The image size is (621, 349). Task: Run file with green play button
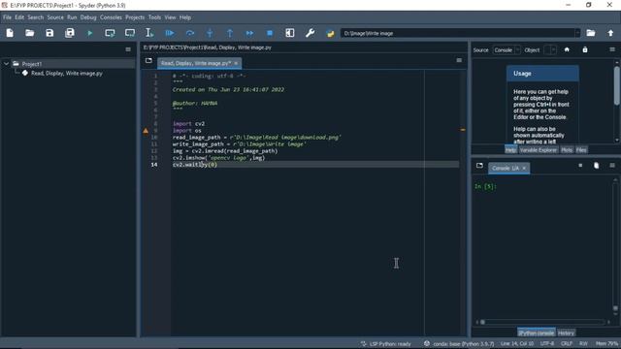click(x=90, y=33)
